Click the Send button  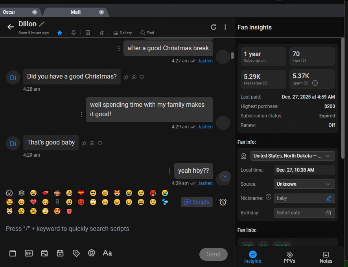pyautogui.click(x=213, y=254)
